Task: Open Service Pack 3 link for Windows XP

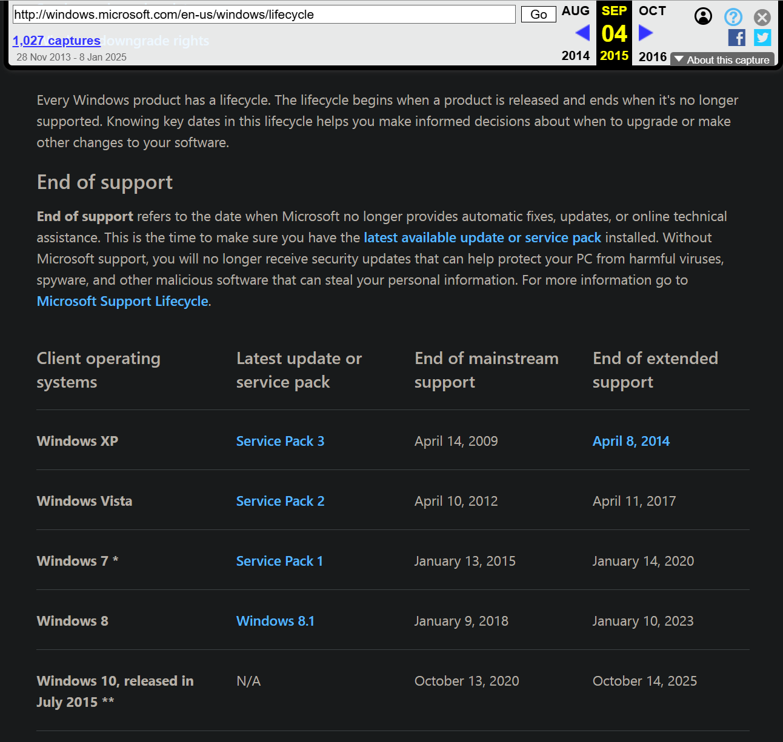Action: coord(280,441)
